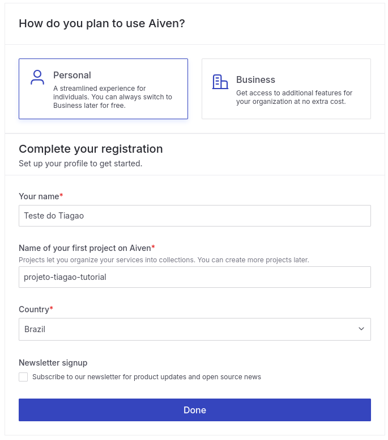Click the "Complete your registration" heading
This screenshot has width=388, height=440.
click(x=91, y=149)
